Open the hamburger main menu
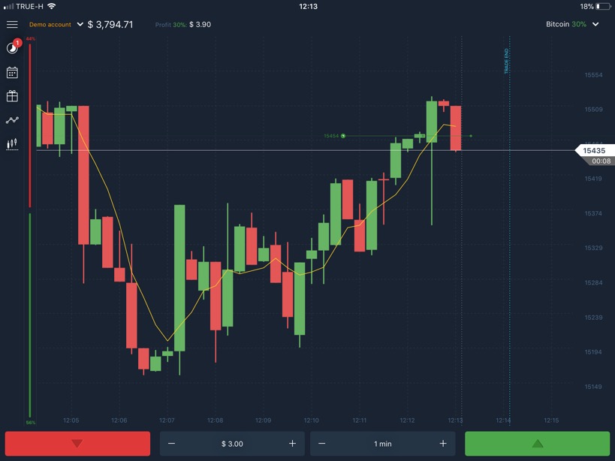 point(12,24)
